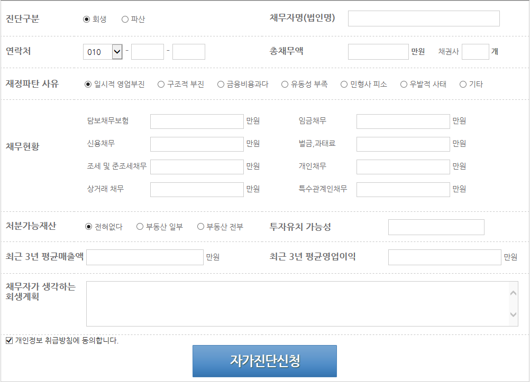The height and width of the screenshot is (382, 530).
Task: Click the 회생계획 text area
Action: pyautogui.click(x=296, y=304)
